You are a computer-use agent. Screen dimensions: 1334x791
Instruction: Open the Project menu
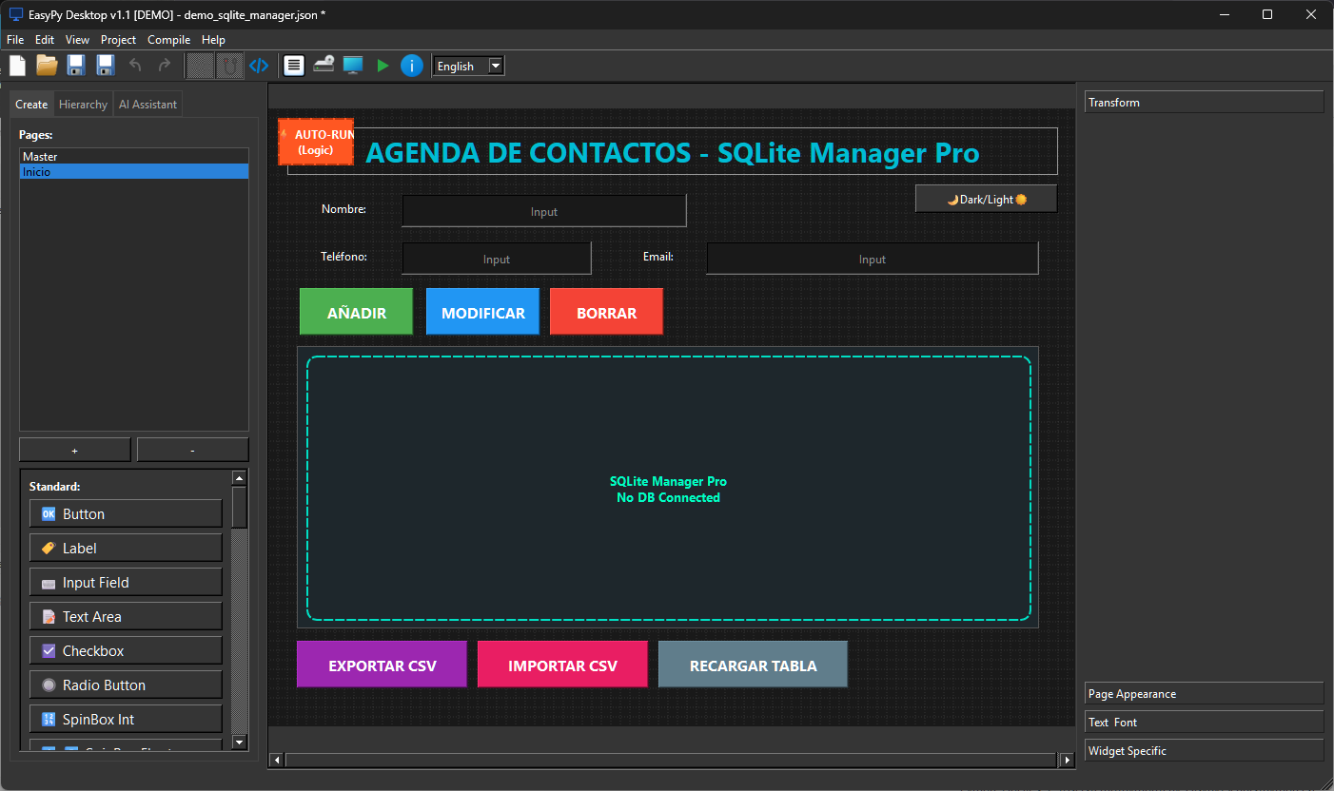(118, 40)
